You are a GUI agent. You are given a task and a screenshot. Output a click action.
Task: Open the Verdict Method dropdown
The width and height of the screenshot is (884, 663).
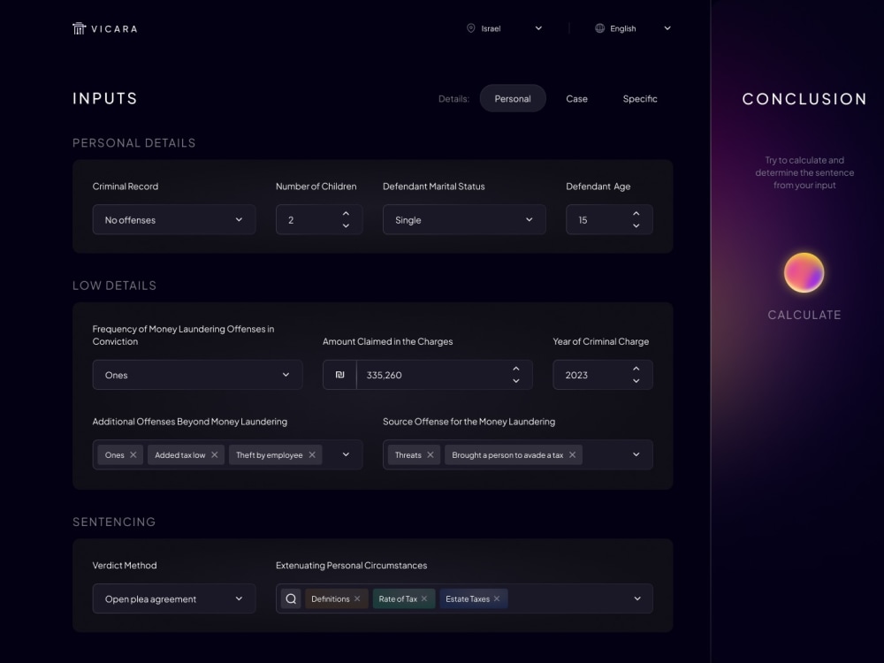pyautogui.click(x=173, y=598)
